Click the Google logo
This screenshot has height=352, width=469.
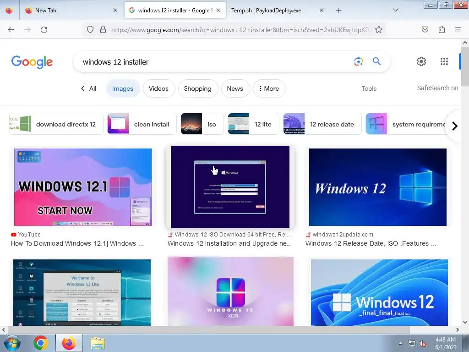tap(32, 62)
